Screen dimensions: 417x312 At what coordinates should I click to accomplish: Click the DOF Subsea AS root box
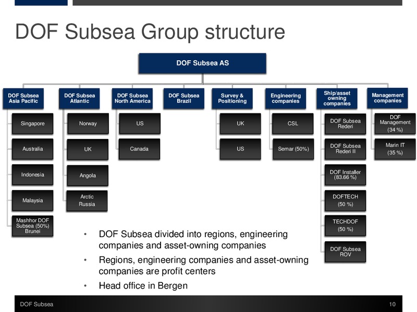(x=202, y=63)
